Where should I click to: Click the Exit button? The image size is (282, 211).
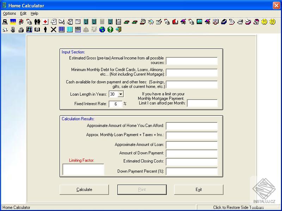pos(198,190)
